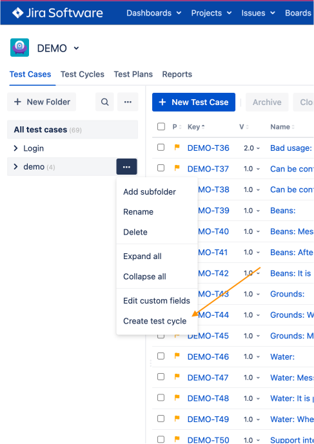Image resolution: width=314 pixels, height=444 pixels.
Task: Open the DEMO project avatar icon
Action: (x=19, y=48)
